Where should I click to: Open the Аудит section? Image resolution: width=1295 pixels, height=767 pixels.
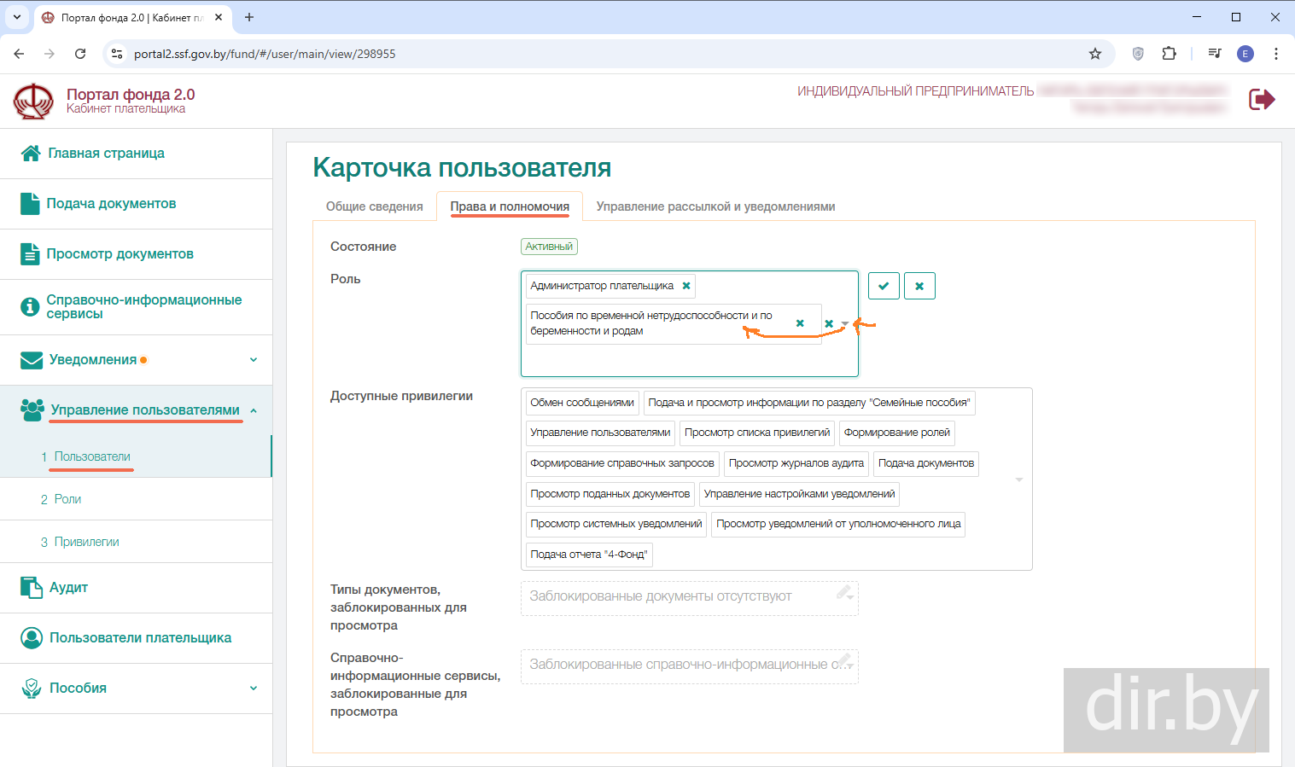tap(68, 588)
